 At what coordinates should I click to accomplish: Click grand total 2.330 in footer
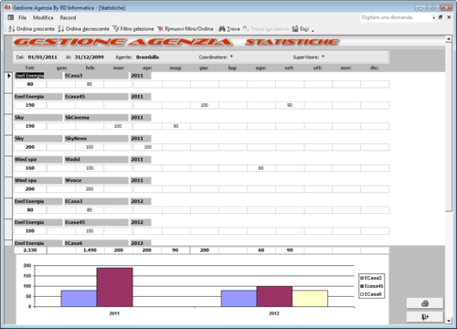point(30,250)
